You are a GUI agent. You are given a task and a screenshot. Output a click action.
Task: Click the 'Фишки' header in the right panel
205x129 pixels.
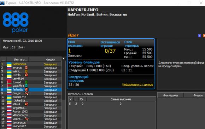click(194, 95)
